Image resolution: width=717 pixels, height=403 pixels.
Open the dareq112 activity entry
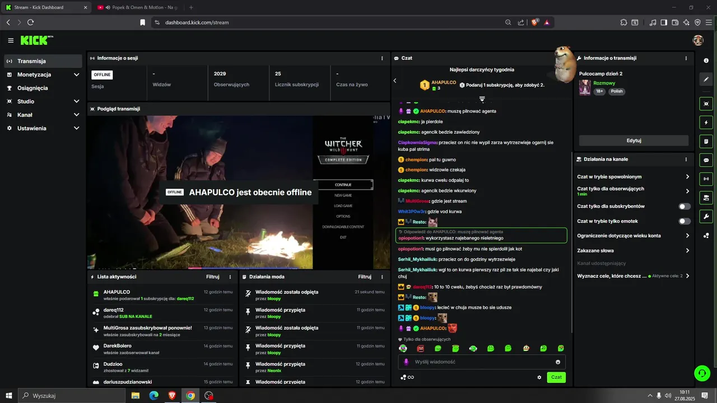pos(162,312)
